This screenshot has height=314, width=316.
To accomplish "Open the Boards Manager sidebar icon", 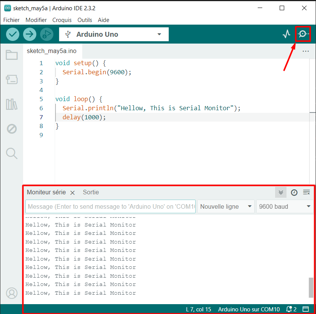I will pos(12,80).
